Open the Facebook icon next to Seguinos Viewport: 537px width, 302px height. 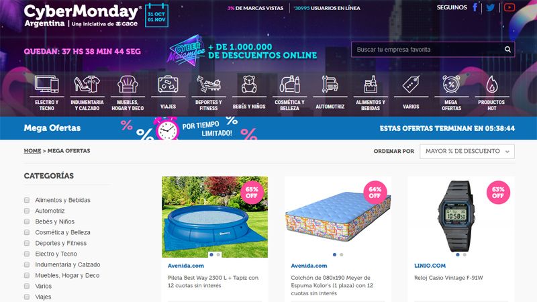pyautogui.click(x=475, y=7)
